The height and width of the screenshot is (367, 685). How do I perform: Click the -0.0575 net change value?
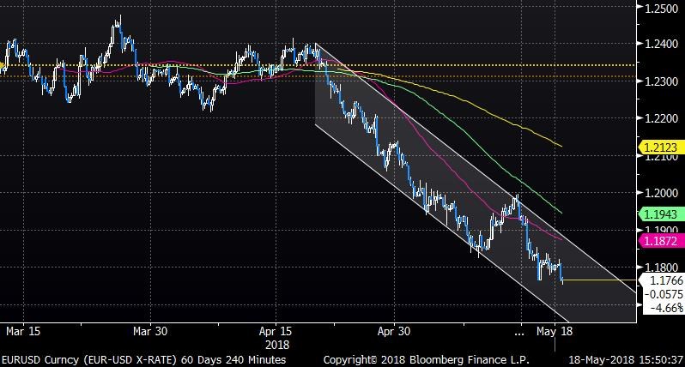664,294
